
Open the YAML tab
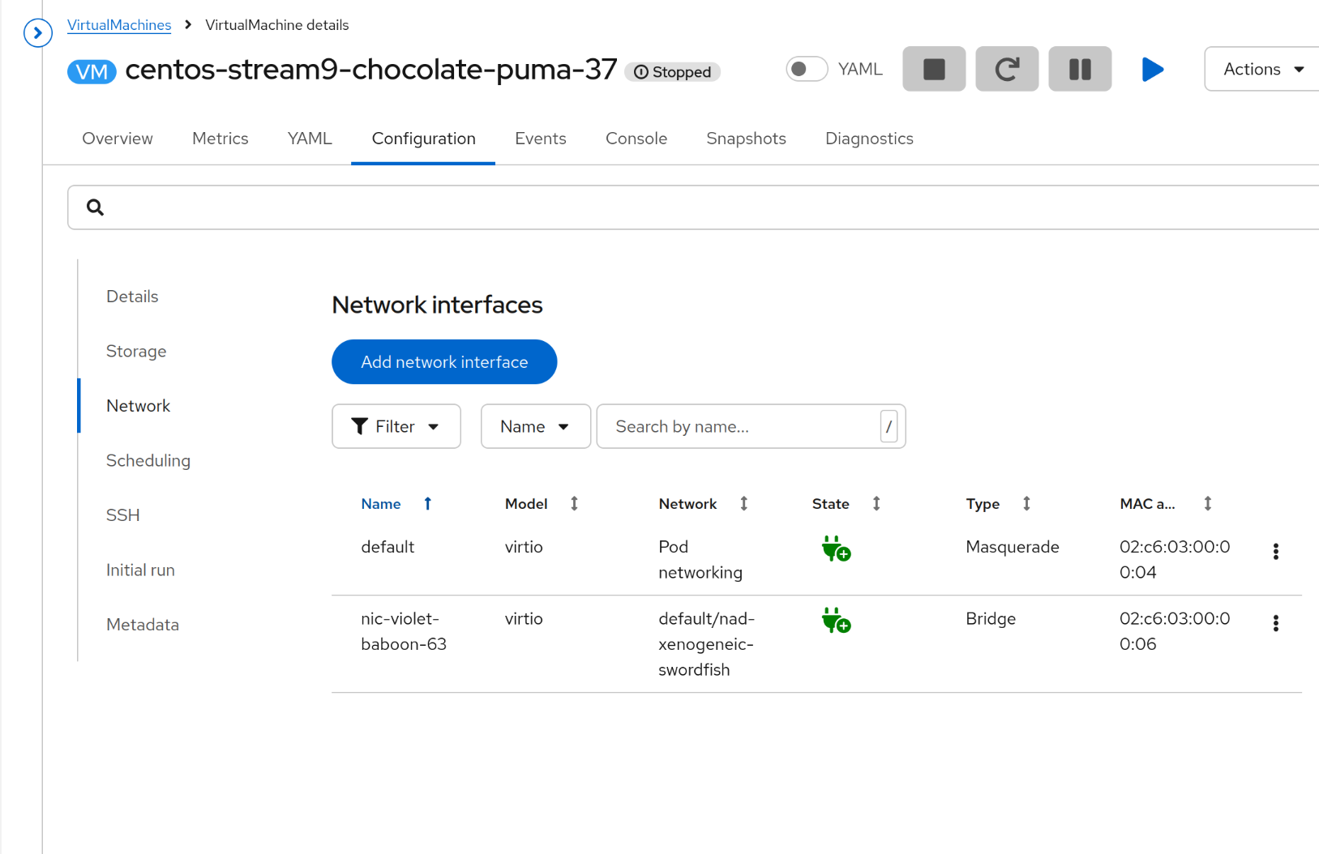(x=310, y=139)
